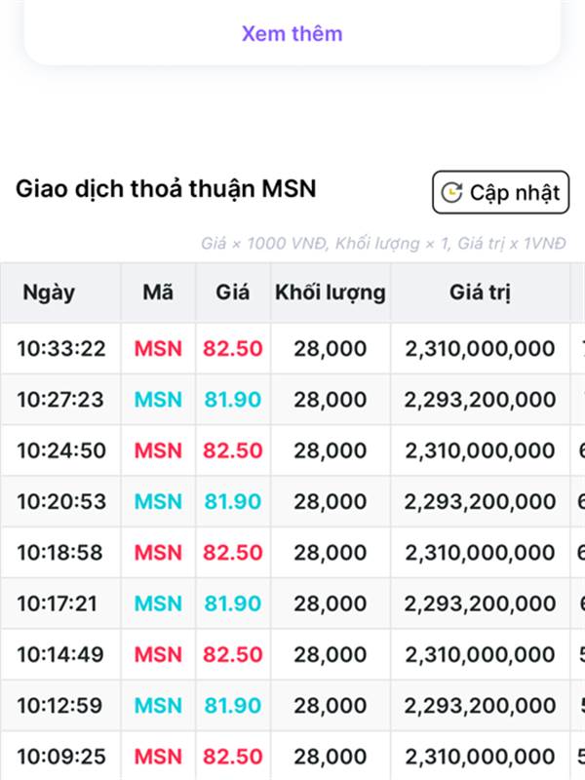Click the Giao dịch thoả thuận MSN heading
The image size is (585, 780).
(166, 189)
